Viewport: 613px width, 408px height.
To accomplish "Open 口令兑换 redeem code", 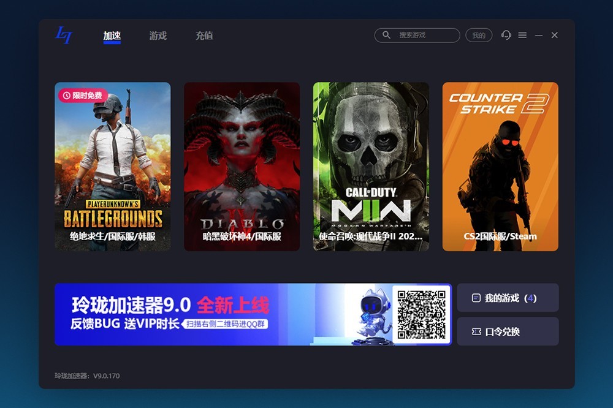I will [x=508, y=331].
